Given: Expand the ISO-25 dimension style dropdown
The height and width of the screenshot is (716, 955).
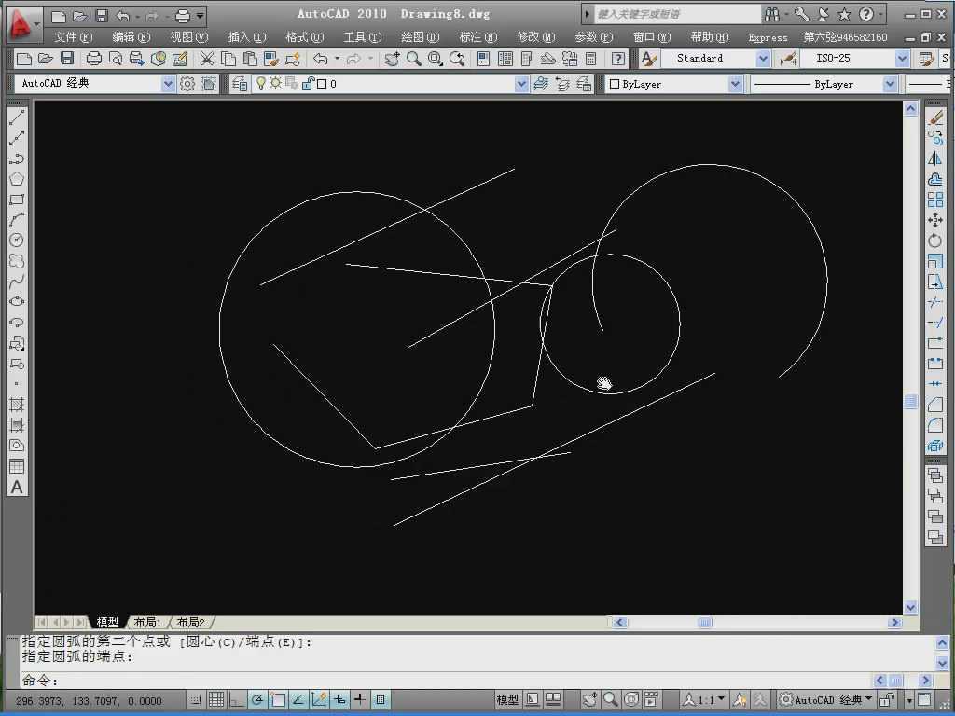Looking at the screenshot, I should 902,59.
